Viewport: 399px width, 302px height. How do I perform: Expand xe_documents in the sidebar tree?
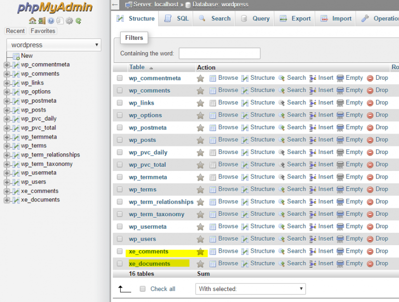click(7, 200)
